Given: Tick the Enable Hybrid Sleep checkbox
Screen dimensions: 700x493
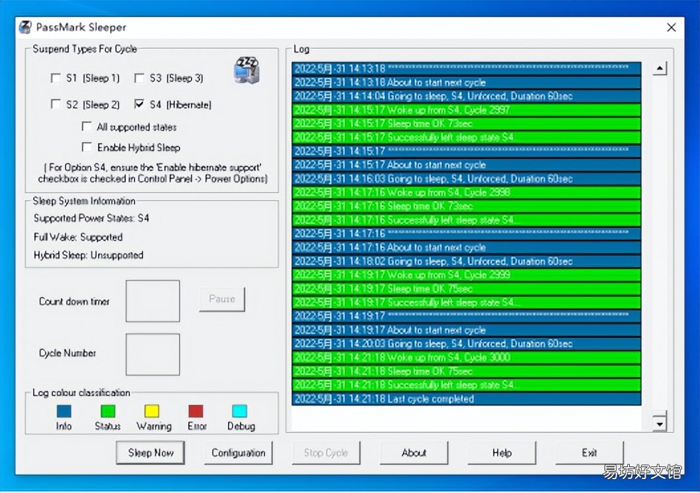Looking at the screenshot, I should tap(87, 147).
